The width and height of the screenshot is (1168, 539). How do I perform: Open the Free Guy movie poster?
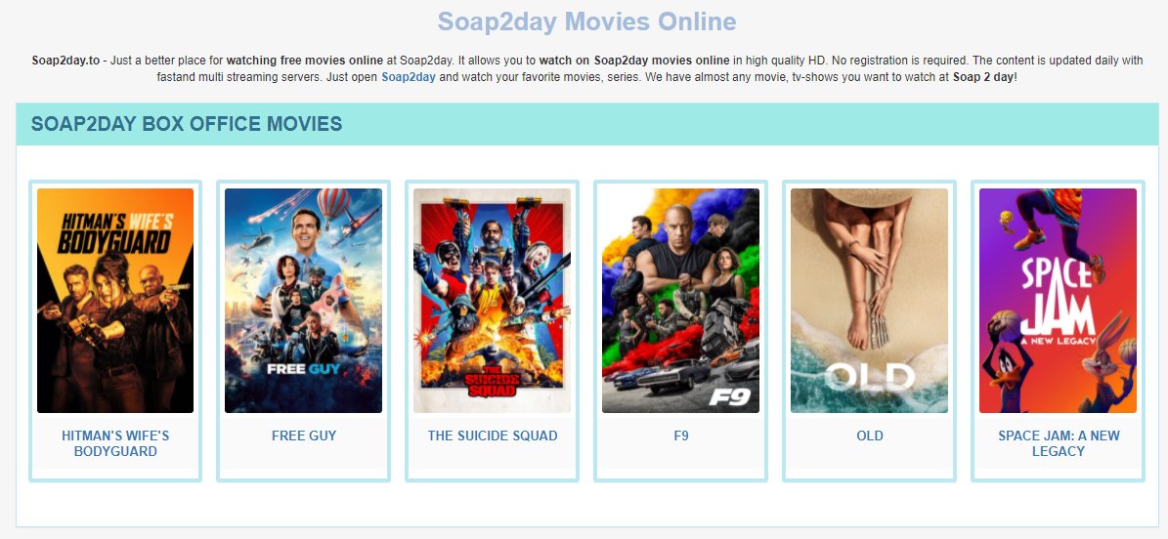pyautogui.click(x=303, y=301)
